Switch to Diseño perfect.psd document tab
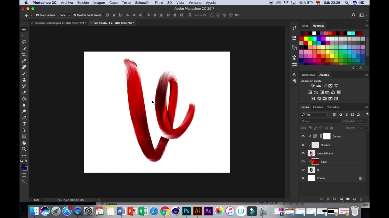Screen dimensions: 389x218 click(x=60, y=23)
